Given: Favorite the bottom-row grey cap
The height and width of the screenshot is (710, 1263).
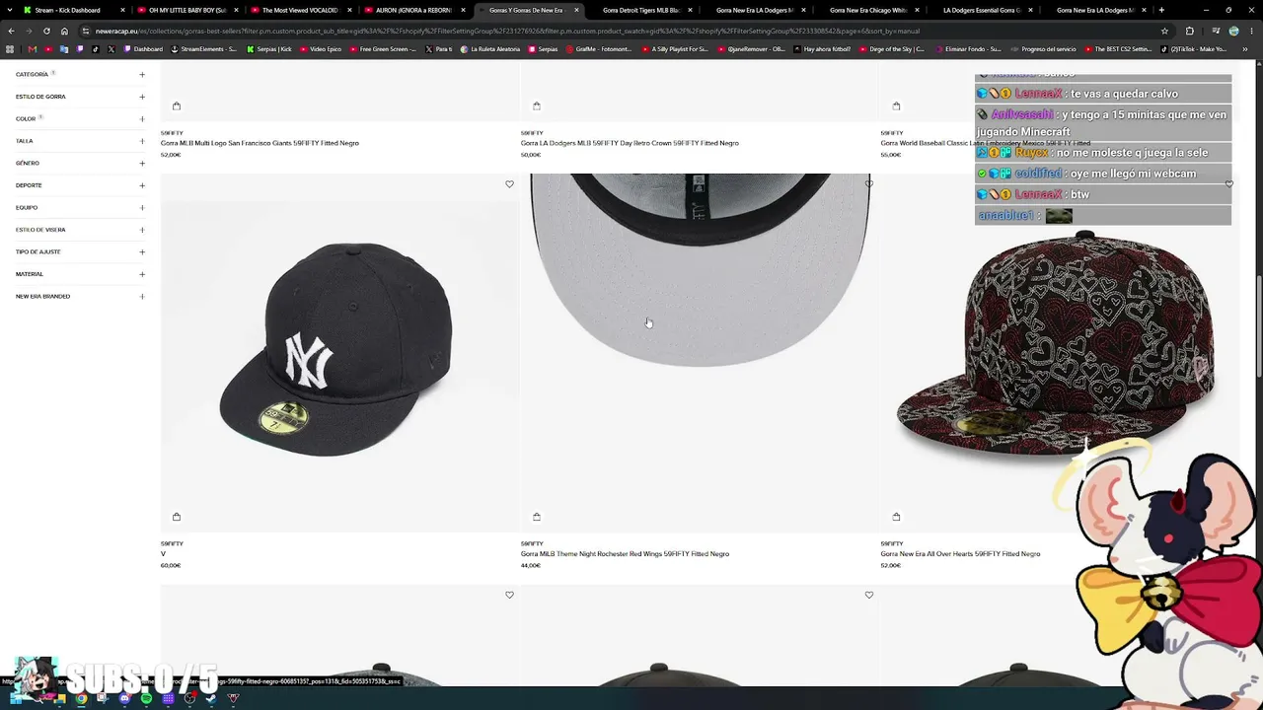Looking at the screenshot, I should (509, 596).
